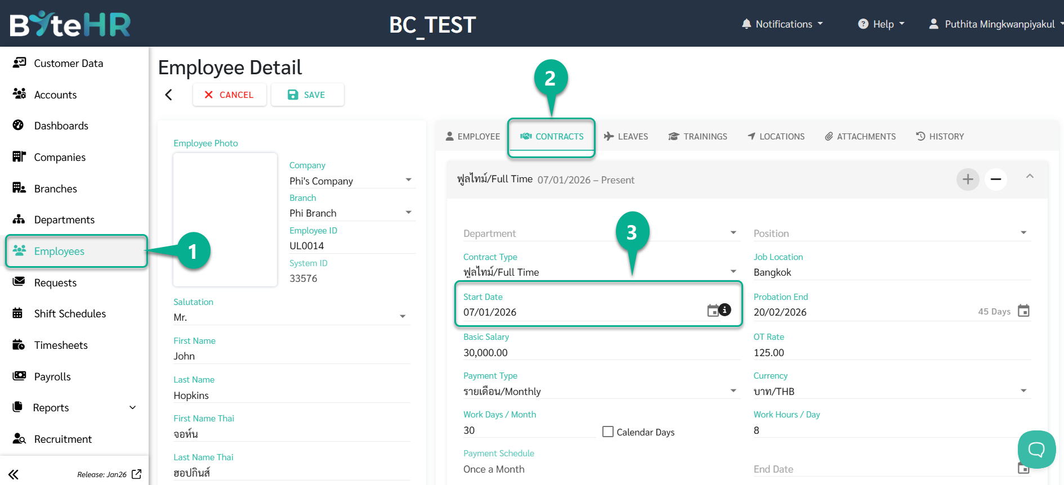Image resolution: width=1064 pixels, height=485 pixels.
Task: Open Start Date calendar picker
Action: coord(713,311)
